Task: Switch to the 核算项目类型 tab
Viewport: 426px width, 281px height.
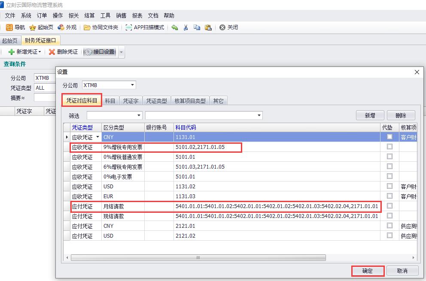Action: (x=190, y=101)
